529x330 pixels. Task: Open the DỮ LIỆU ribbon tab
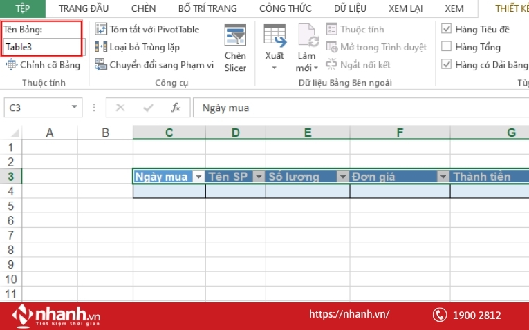pos(351,9)
